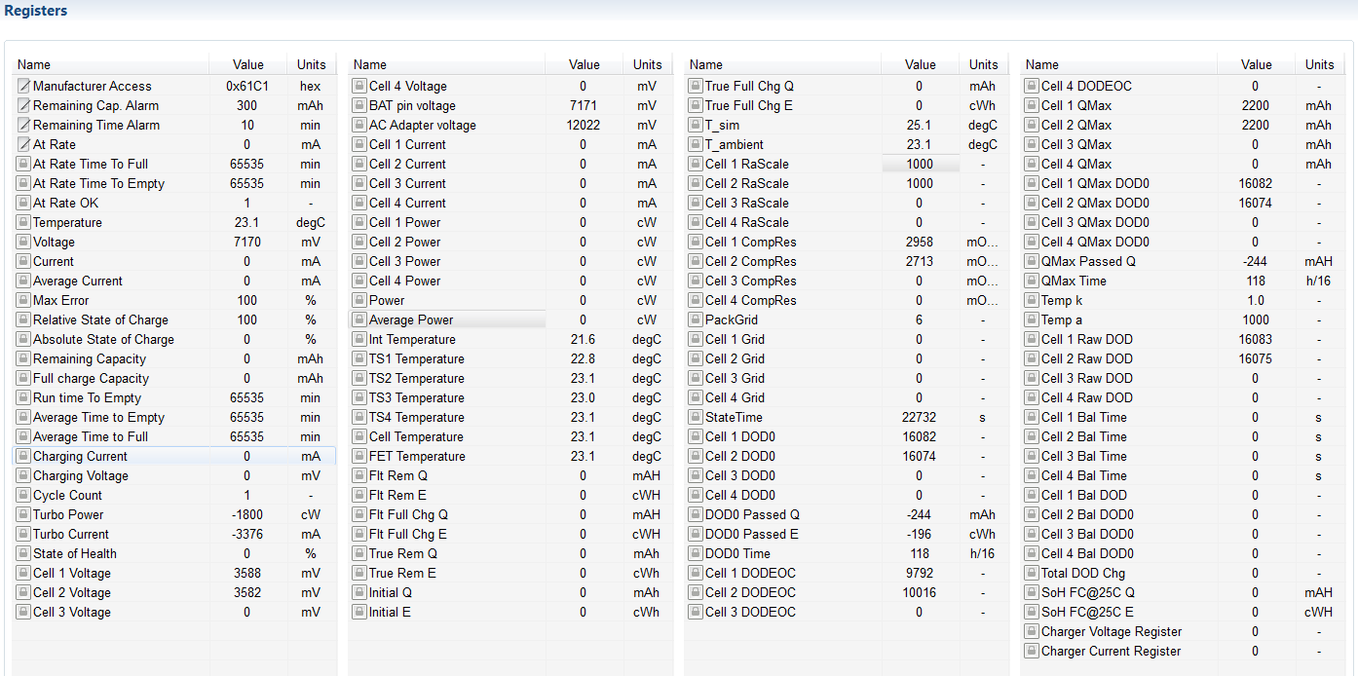Image resolution: width=1358 pixels, height=676 pixels.
Task: Click the Initial E row label
Action: pyautogui.click(x=390, y=612)
